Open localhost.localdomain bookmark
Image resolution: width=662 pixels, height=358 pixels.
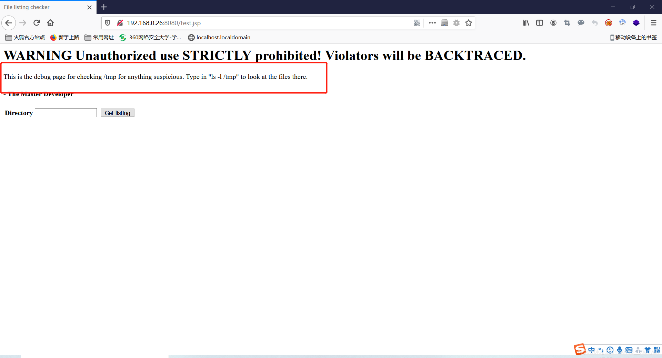pos(219,38)
